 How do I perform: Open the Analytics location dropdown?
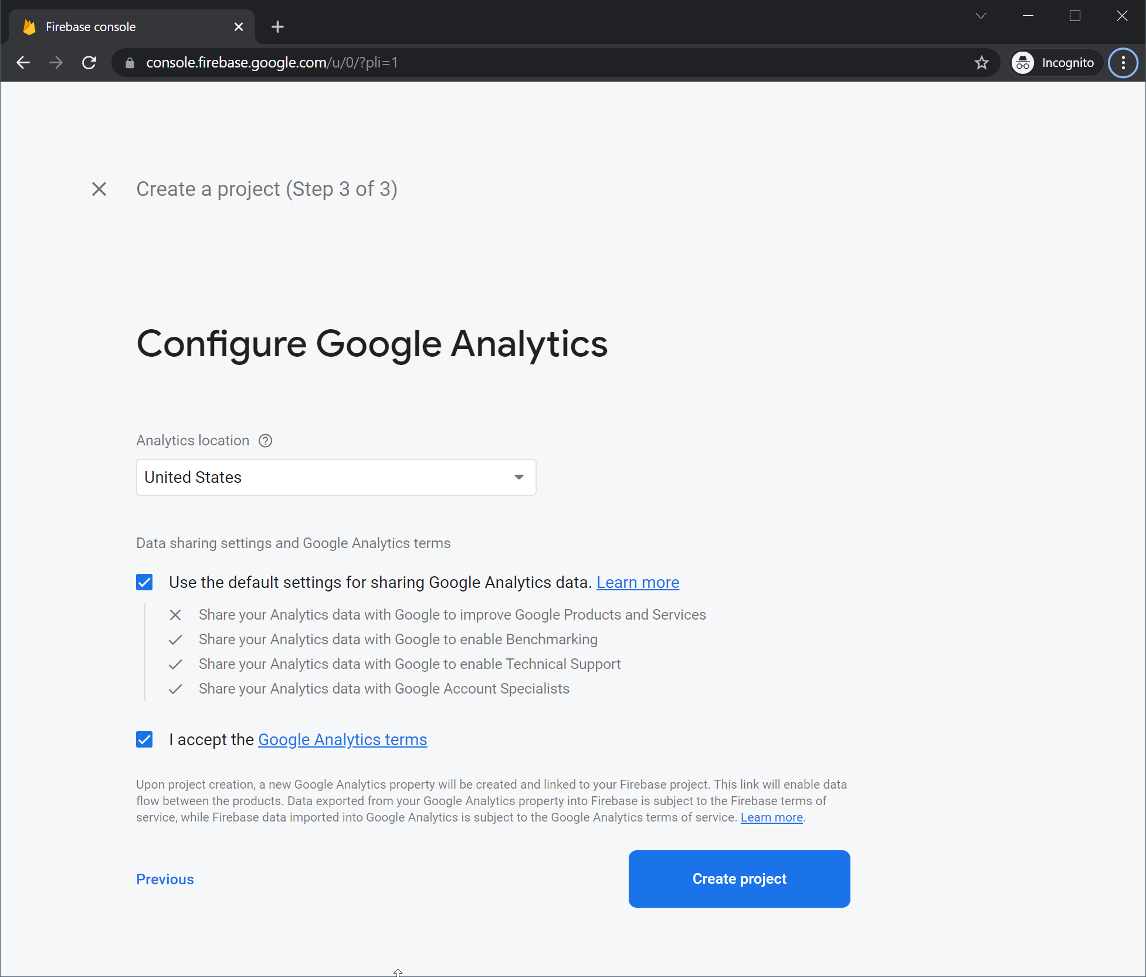coord(336,477)
